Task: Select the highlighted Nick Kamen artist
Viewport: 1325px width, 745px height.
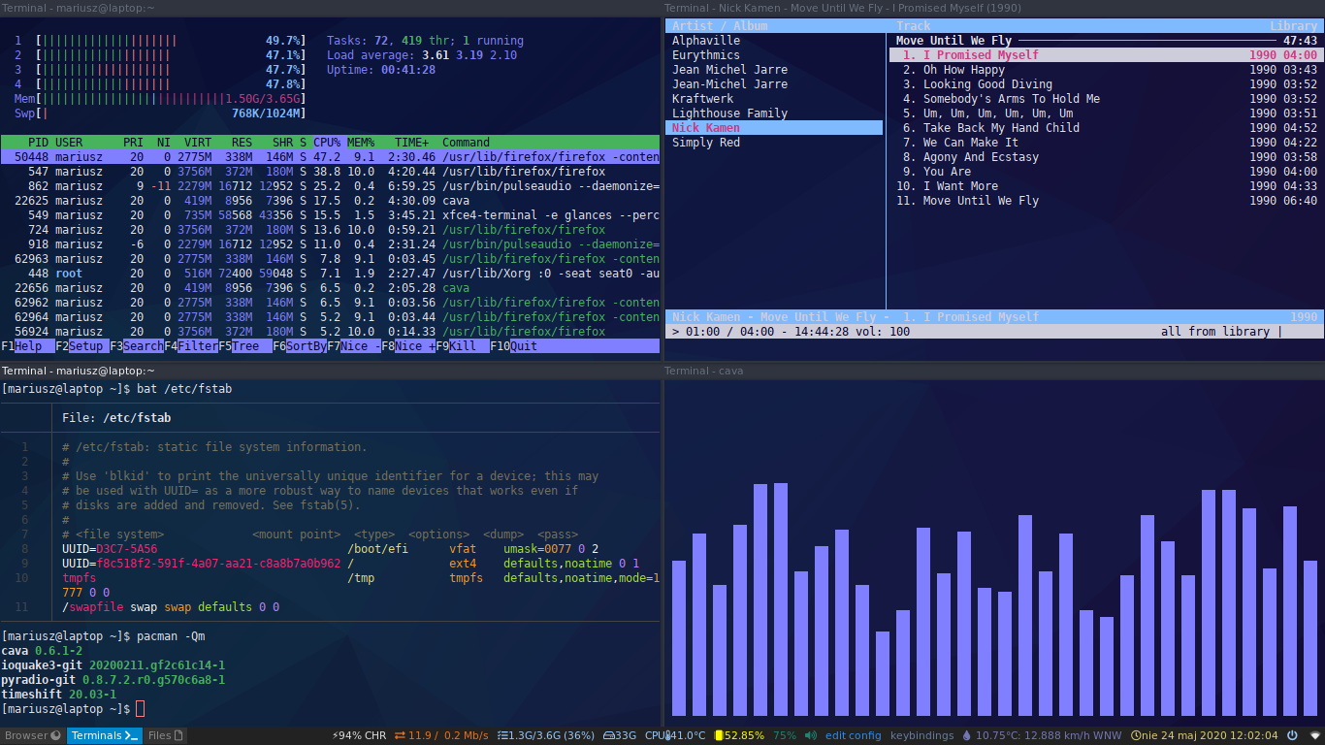Action: 775,128
